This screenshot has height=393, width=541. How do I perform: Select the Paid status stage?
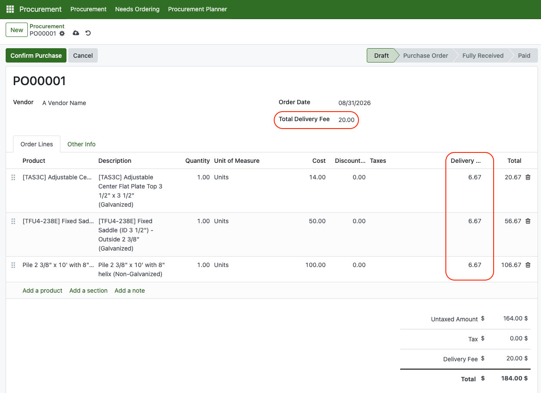[x=524, y=56]
